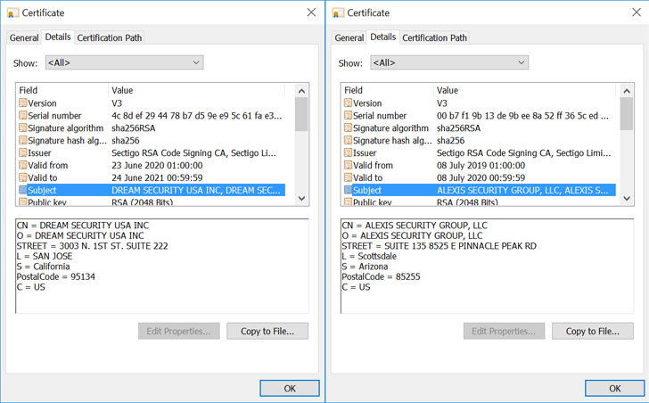This screenshot has width=649, height=403.
Task: Click the Public key icon in left certificate
Action: (x=23, y=202)
